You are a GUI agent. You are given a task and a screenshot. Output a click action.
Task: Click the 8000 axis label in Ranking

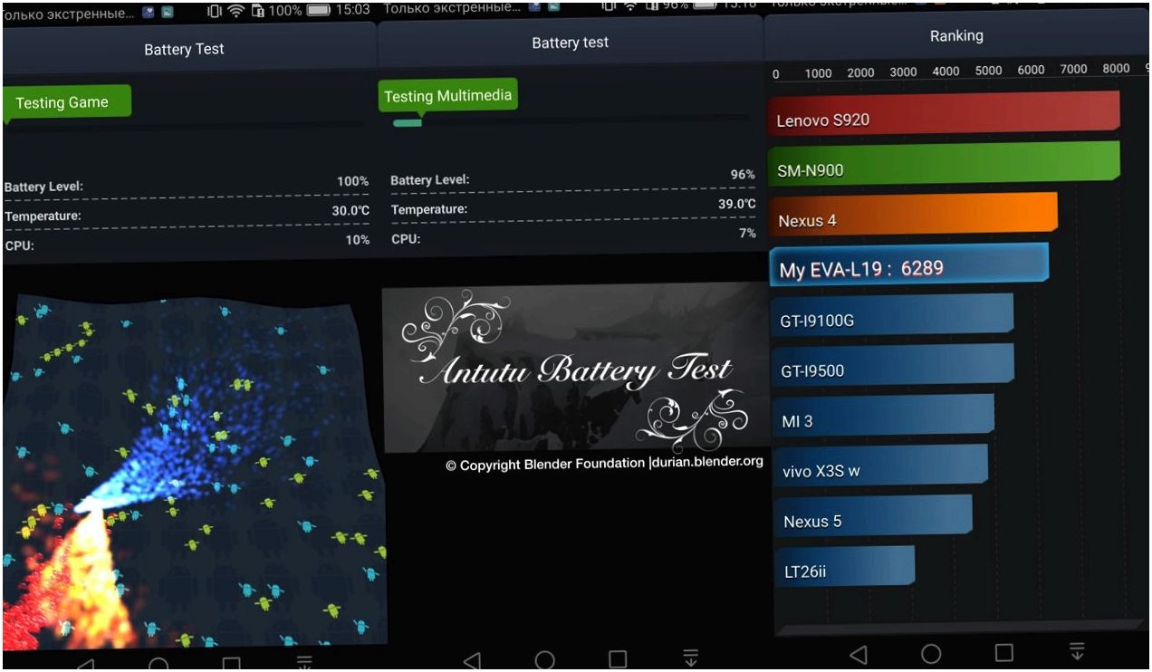[1116, 69]
